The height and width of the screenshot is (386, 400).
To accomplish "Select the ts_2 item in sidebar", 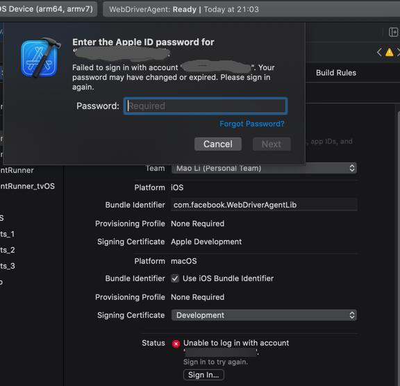I will [8, 250].
